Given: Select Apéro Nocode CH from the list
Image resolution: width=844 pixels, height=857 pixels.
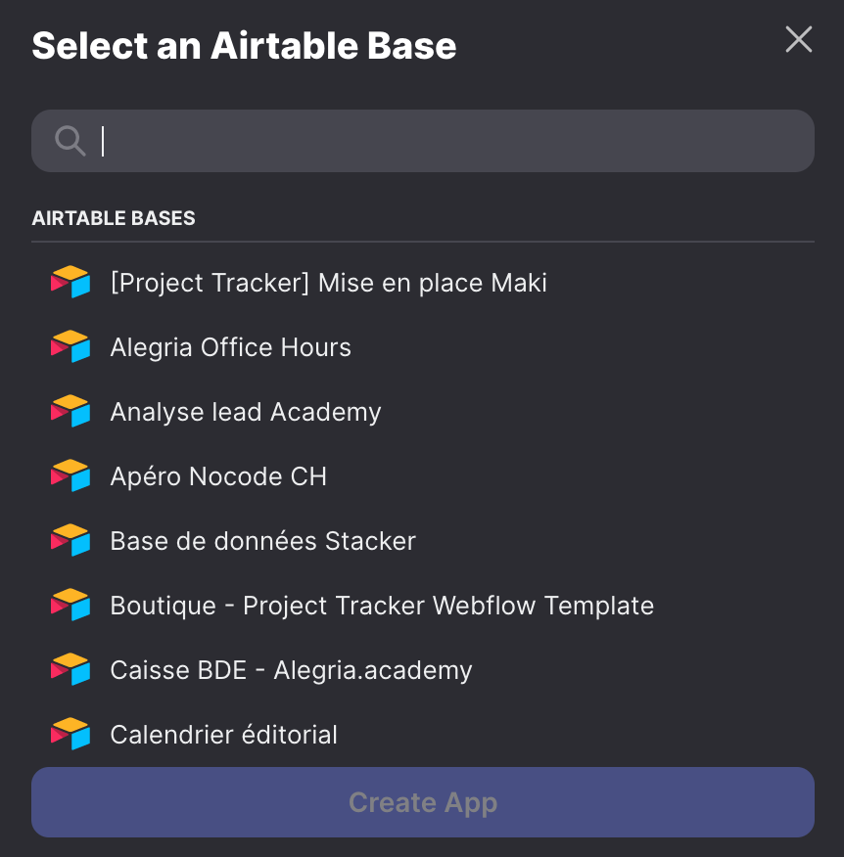Looking at the screenshot, I should pyautogui.click(x=423, y=476).
